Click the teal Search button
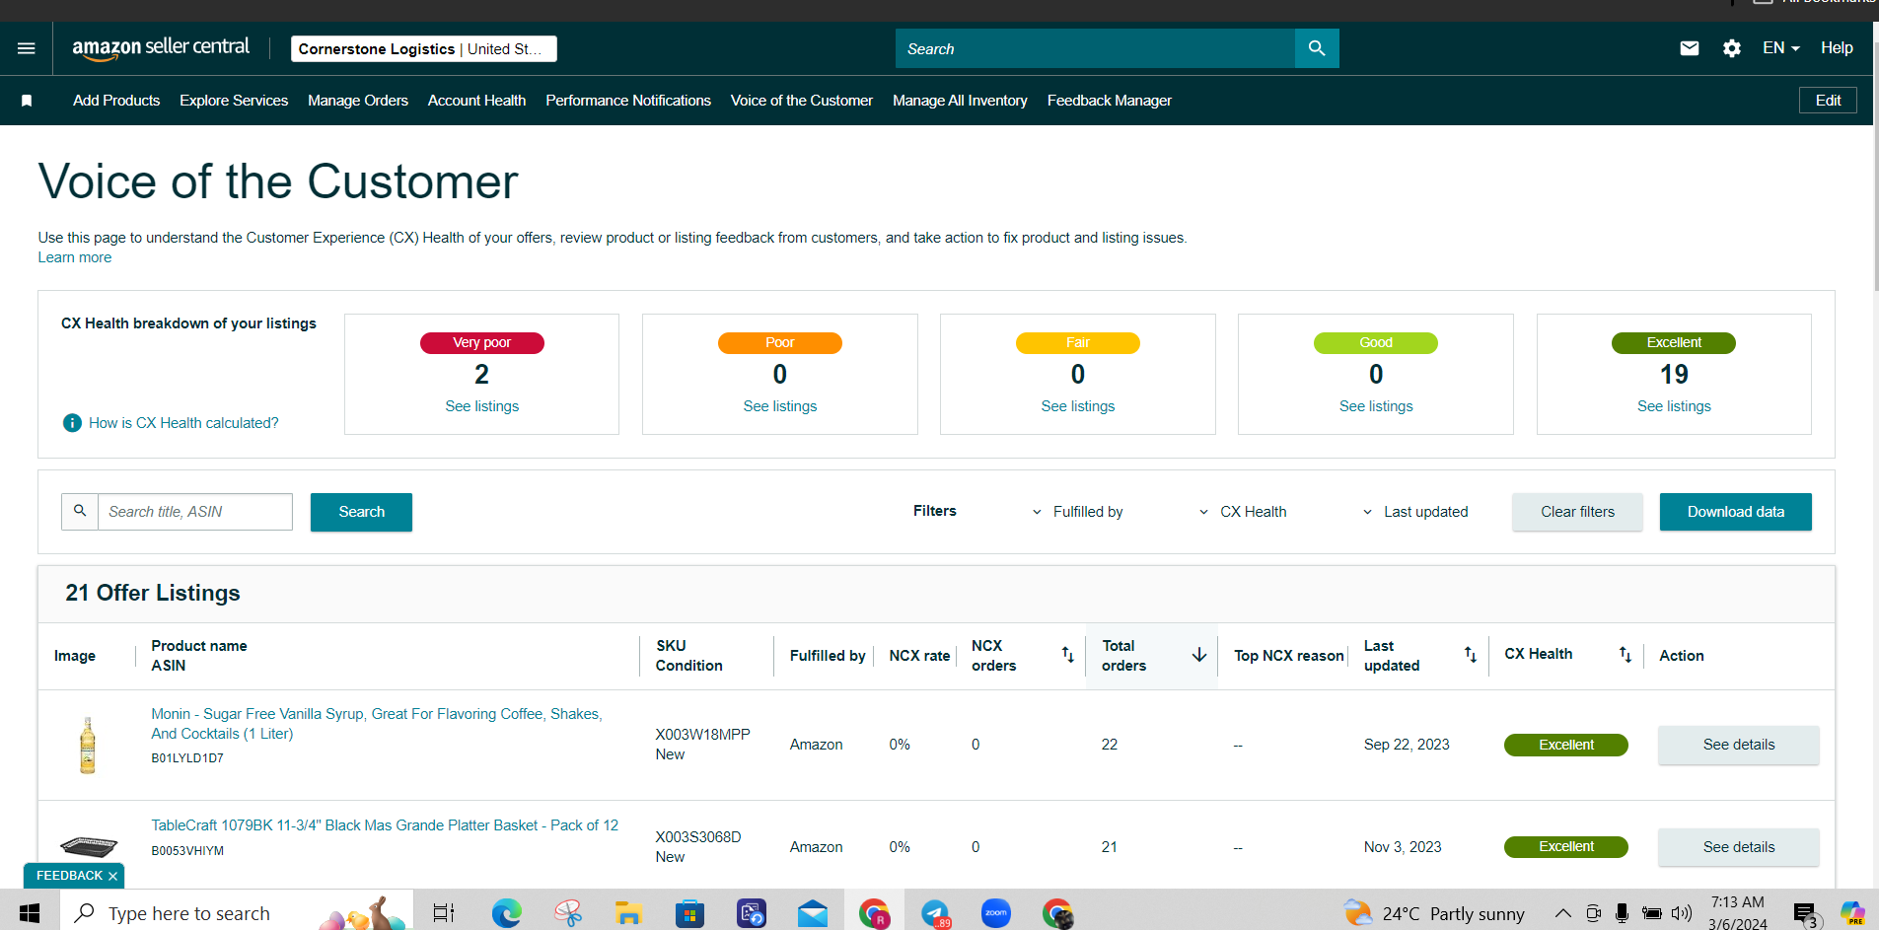The width and height of the screenshot is (1879, 930). tap(361, 512)
